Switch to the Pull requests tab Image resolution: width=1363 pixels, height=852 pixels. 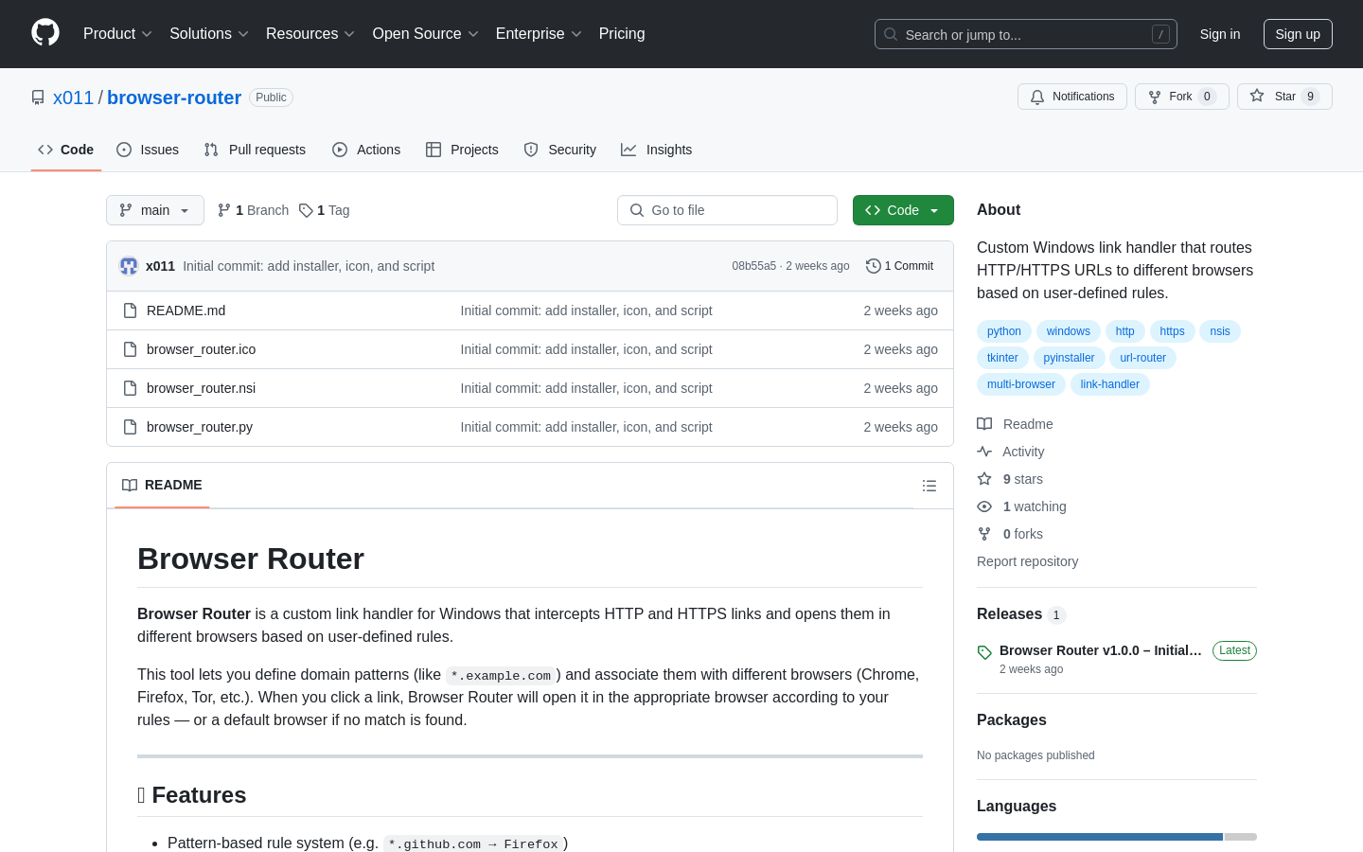click(x=255, y=150)
